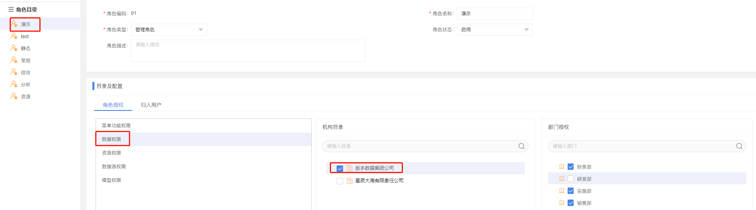Select the 静态 role in the role list
The width and height of the screenshot is (756, 210).
pos(40,48)
